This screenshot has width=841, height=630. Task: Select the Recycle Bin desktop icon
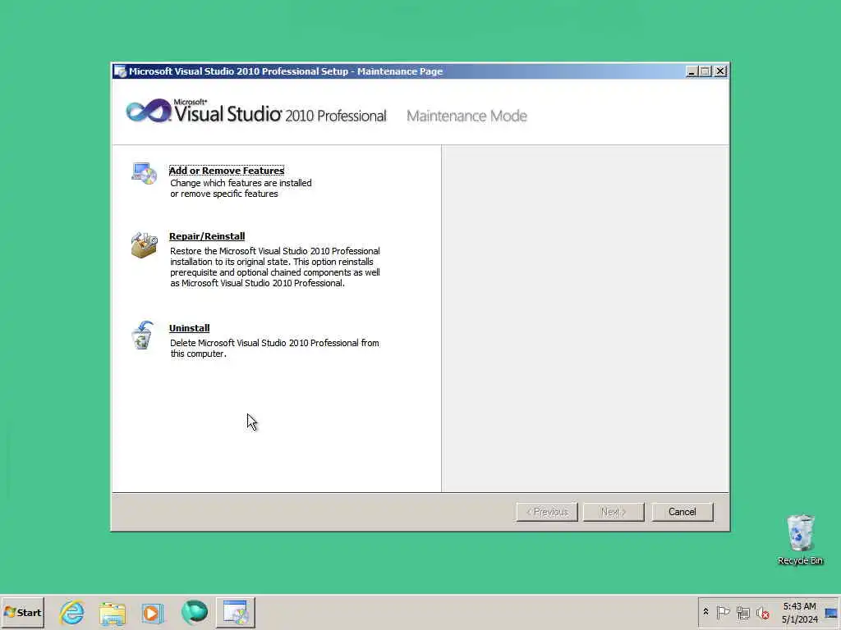click(800, 539)
